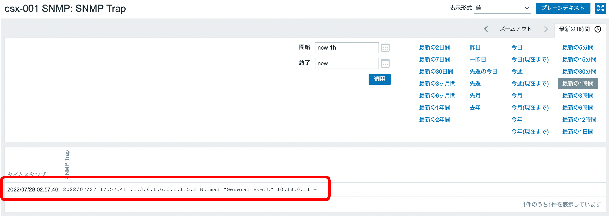This screenshot has height=216, width=609.
Task: Pick 今週(現在まで) time range
Action: click(530, 83)
